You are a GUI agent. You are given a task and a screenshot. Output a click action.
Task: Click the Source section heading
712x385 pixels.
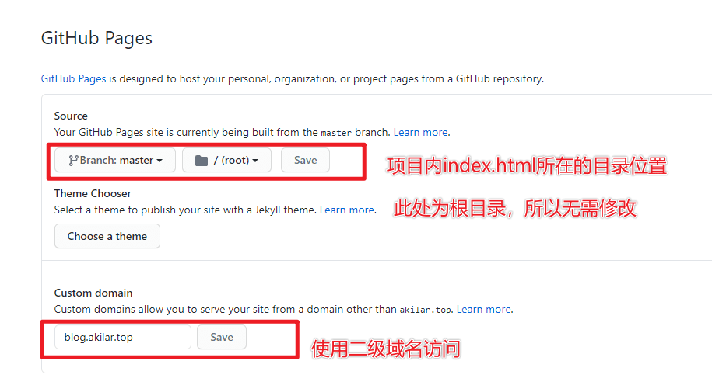(71, 116)
